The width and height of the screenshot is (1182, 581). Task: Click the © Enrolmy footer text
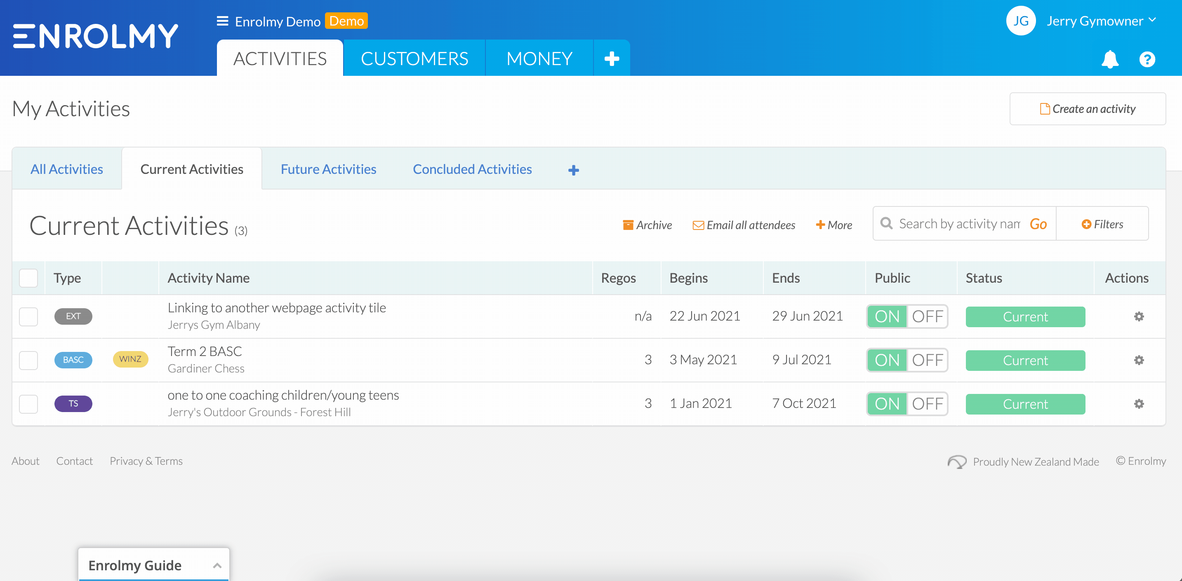point(1141,461)
